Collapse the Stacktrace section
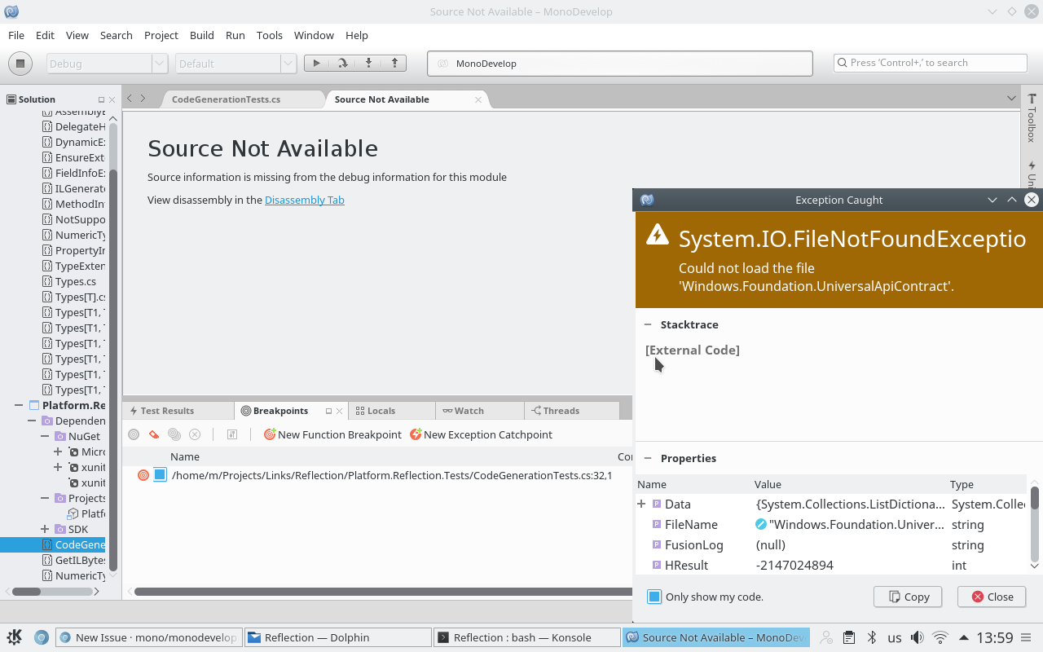The image size is (1043, 652). 648,324
